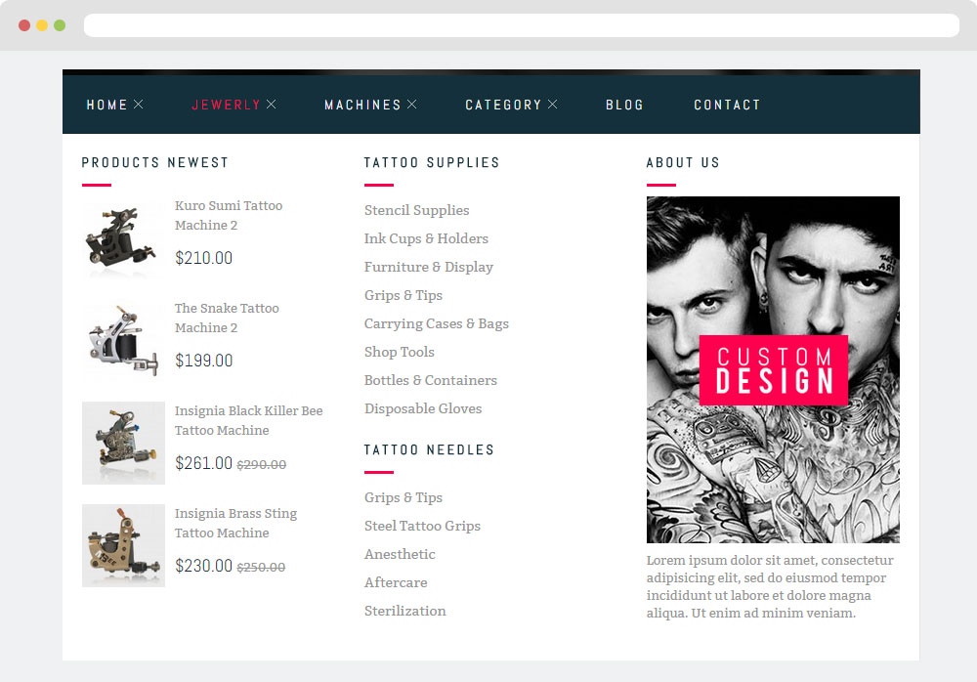Open Furniture & Display category
Image resolution: width=977 pixels, height=682 pixels.
pos(428,267)
